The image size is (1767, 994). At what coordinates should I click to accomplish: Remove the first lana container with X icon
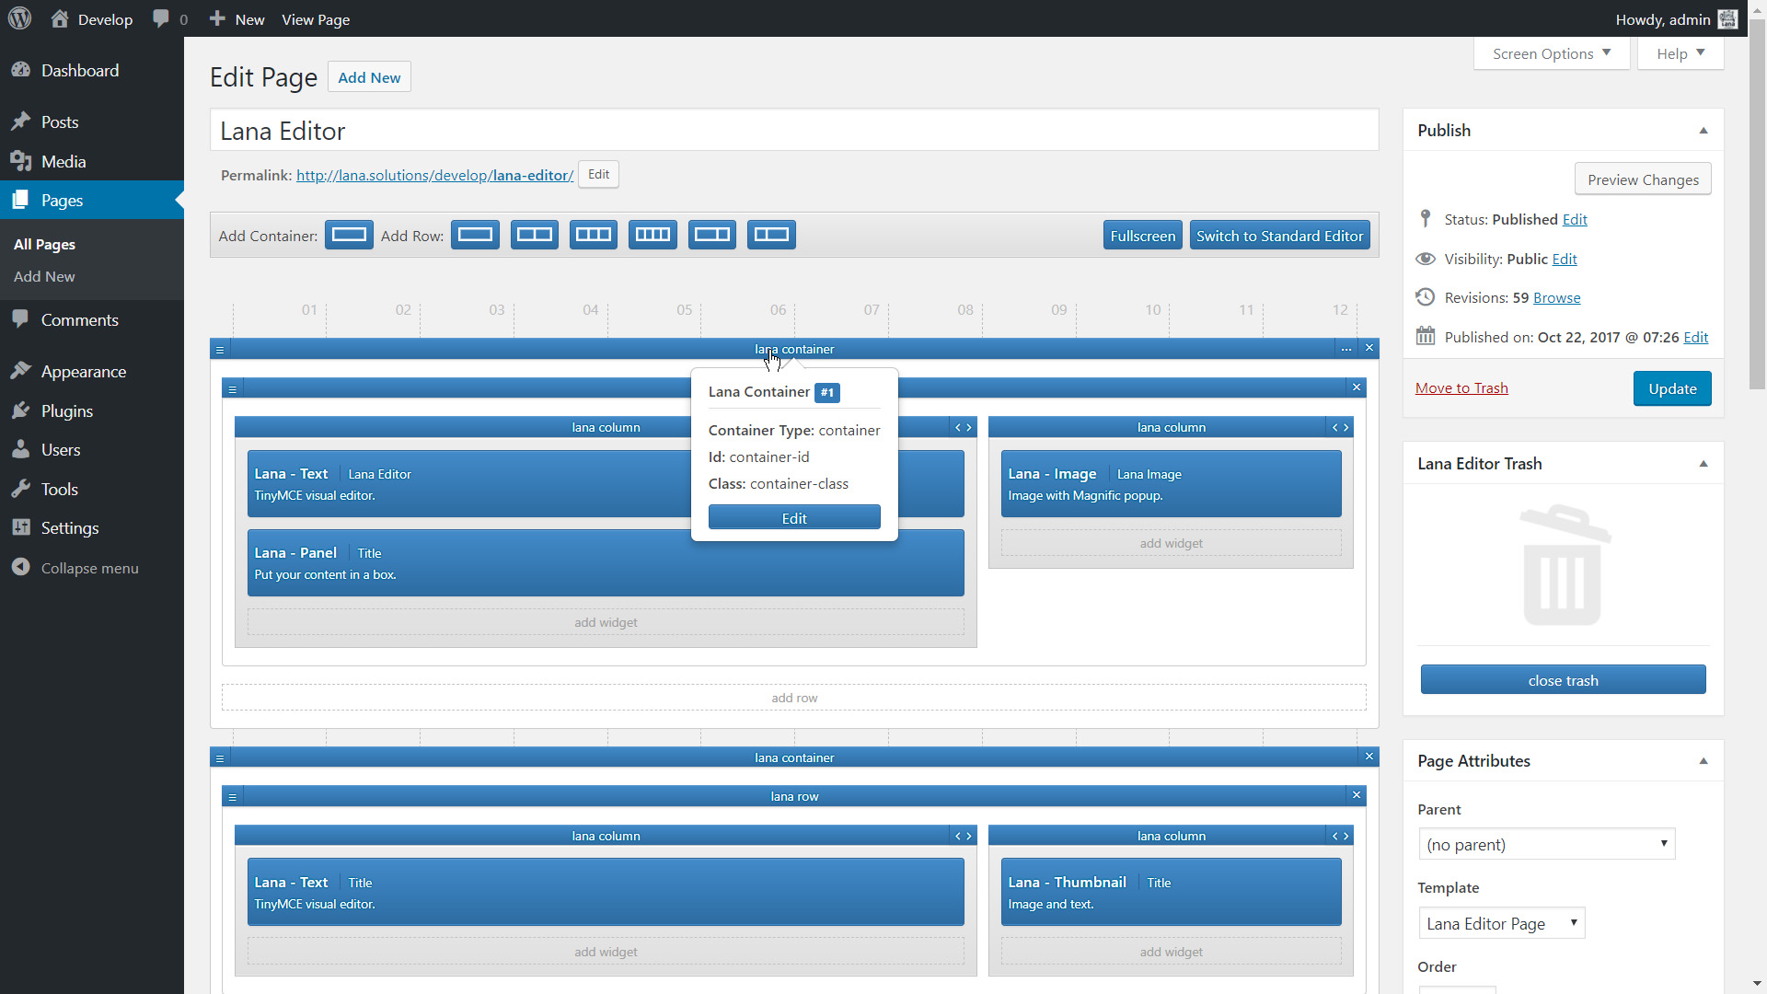click(x=1369, y=348)
